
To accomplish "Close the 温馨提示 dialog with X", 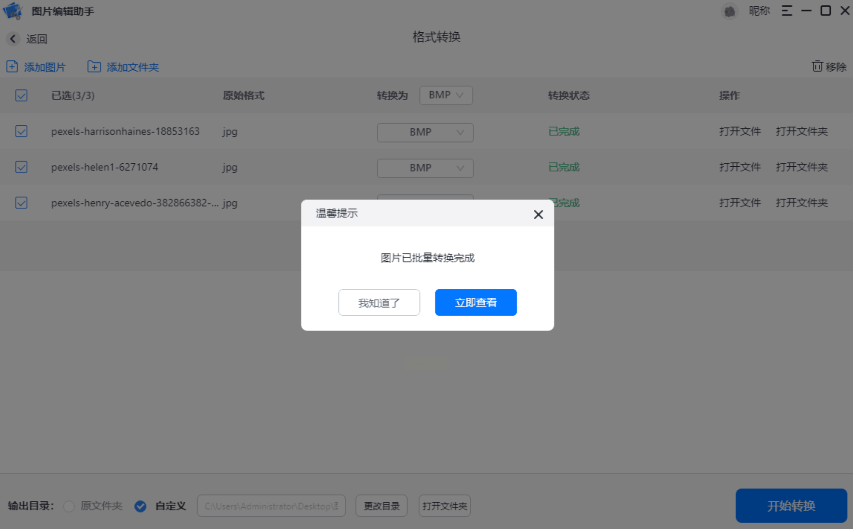I will click(538, 214).
